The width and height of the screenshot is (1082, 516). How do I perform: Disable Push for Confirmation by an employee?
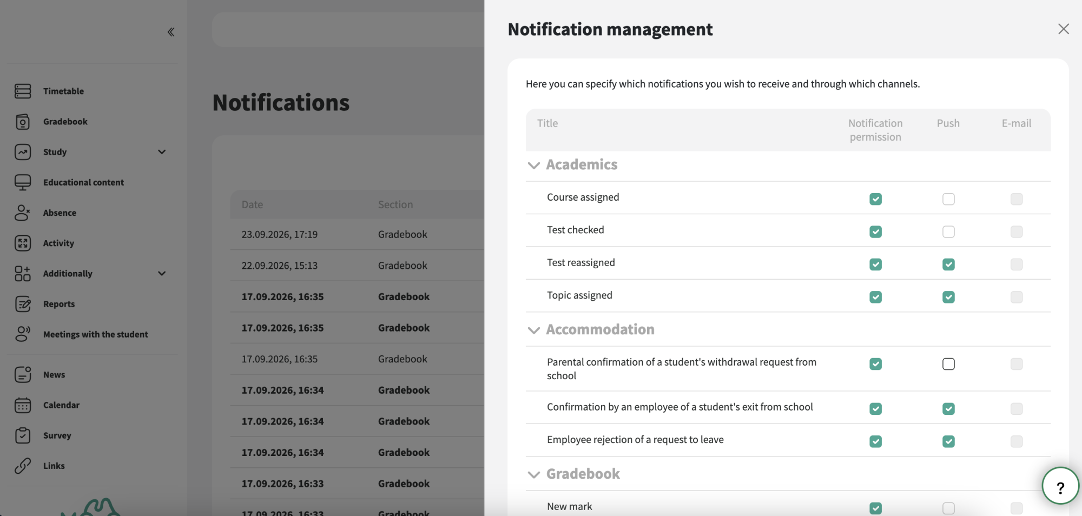click(x=948, y=409)
